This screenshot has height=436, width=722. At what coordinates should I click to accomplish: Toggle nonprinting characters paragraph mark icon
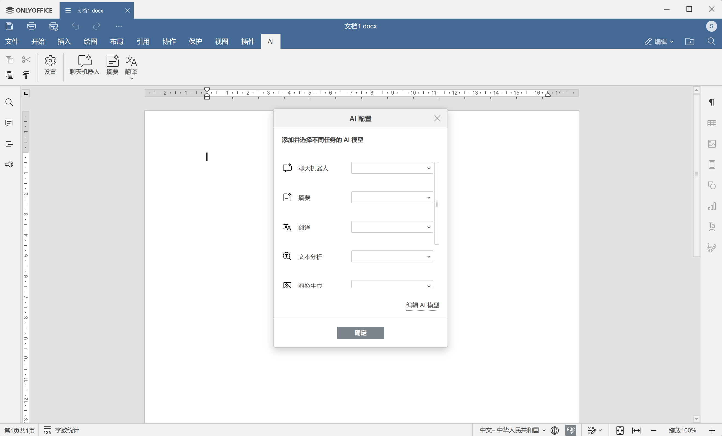tap(711, 102)
